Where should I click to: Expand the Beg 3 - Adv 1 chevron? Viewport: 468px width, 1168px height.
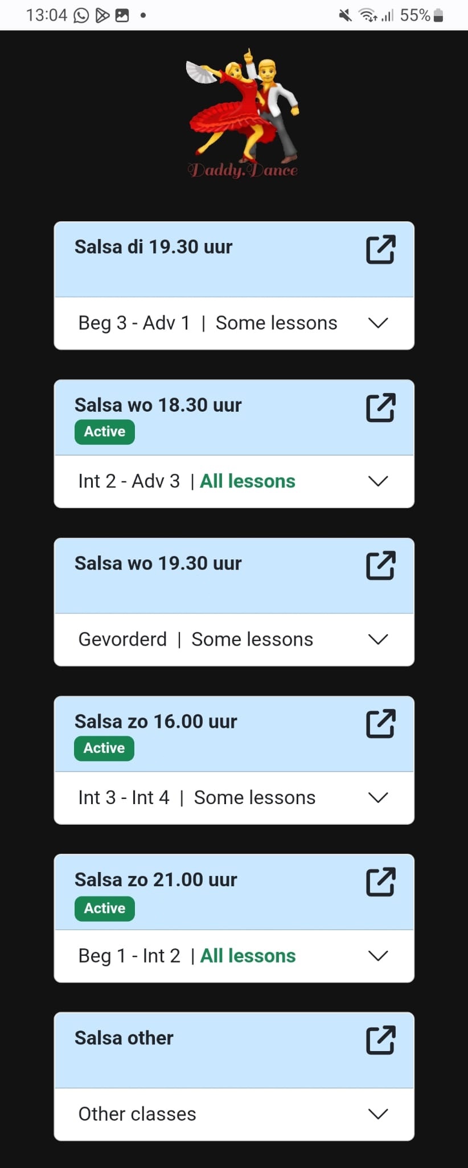click(378, 323)
